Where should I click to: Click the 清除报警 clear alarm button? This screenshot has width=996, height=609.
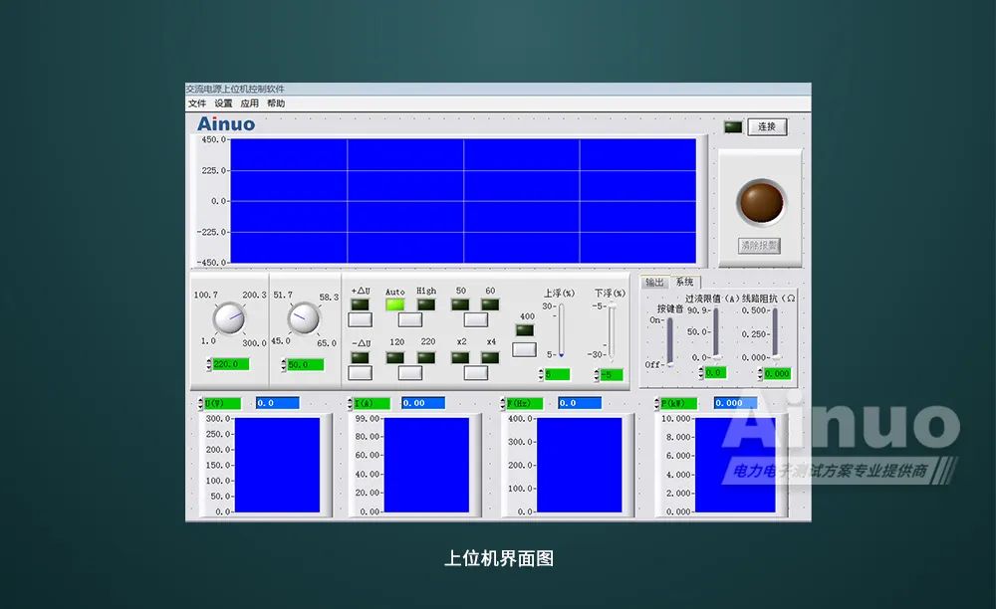pos(759,245)
